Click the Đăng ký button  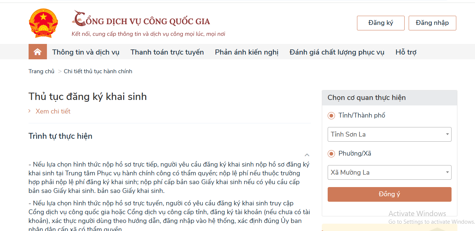coord(380,23)
